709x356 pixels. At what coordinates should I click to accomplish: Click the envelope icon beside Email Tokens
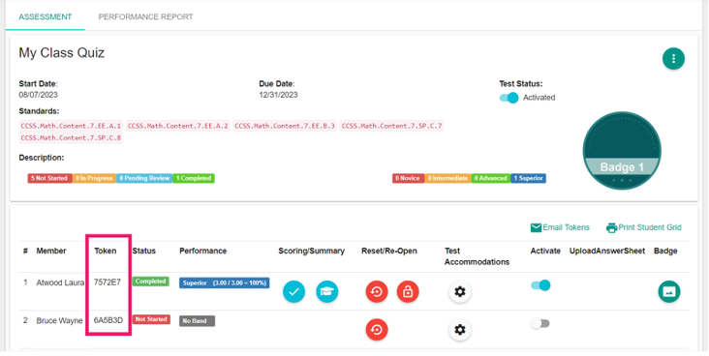536,227
